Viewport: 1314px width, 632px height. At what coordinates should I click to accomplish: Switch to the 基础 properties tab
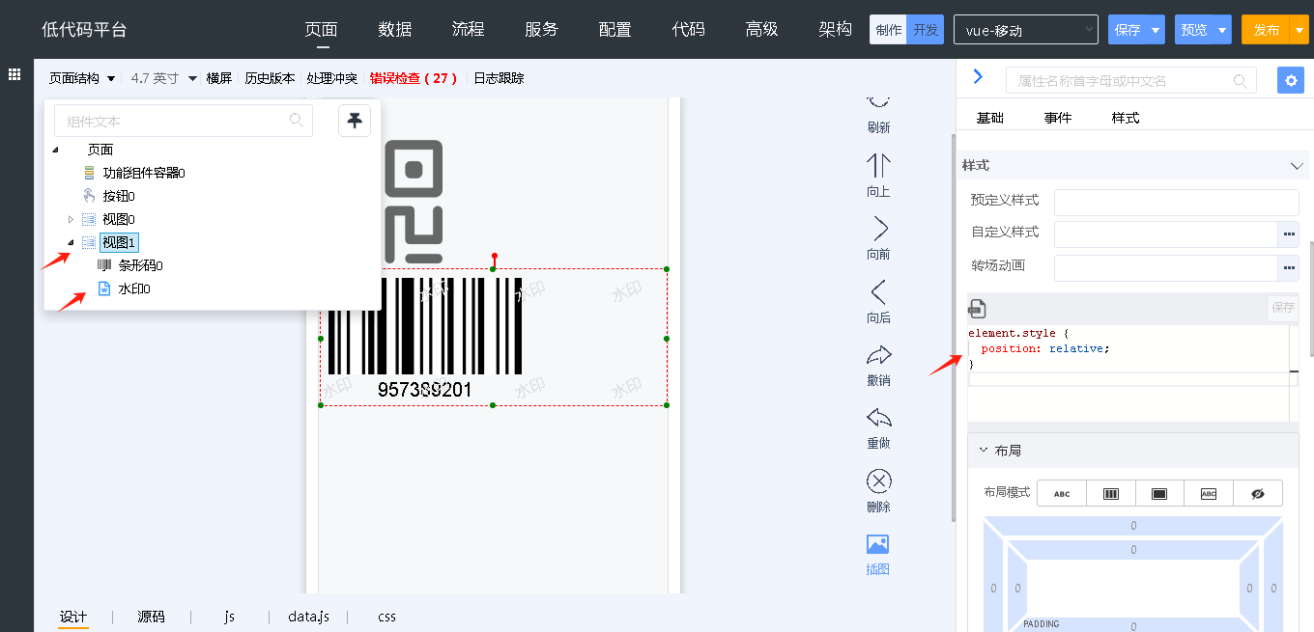pos(990,118)
